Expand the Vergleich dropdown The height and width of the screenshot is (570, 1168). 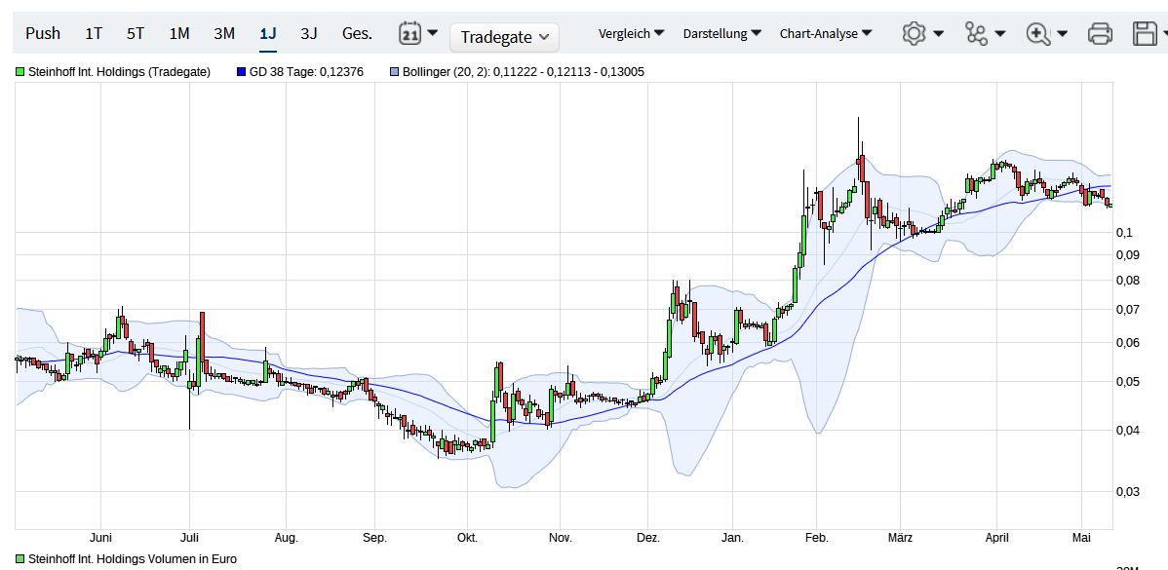(x=631, y=32)
